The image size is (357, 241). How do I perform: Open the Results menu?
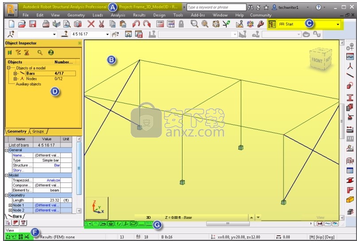coord(139,15)
